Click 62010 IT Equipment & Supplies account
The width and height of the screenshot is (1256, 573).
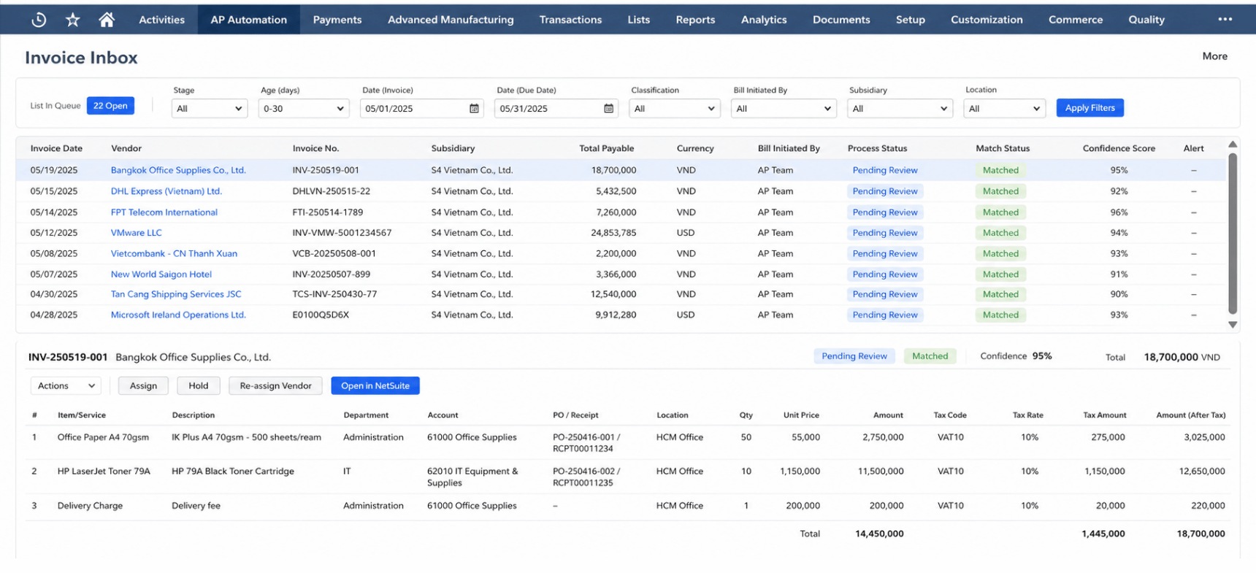point(472,477)
